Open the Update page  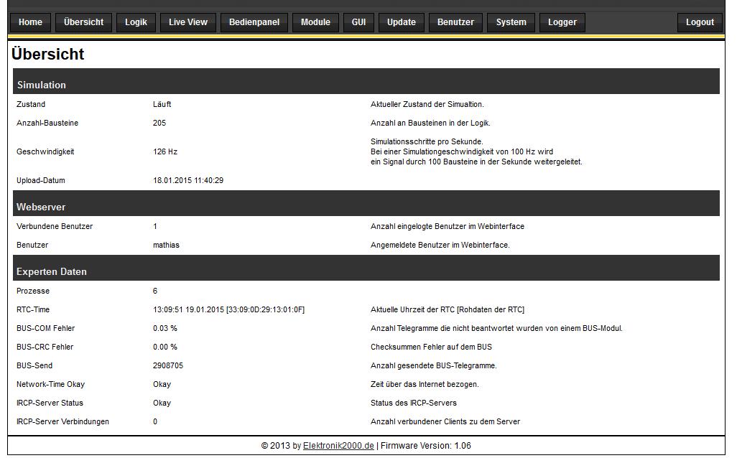[x=401, y=22]
